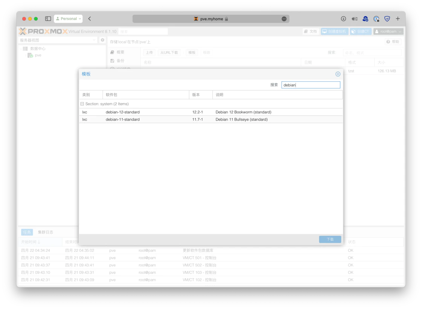
Task: Open the 帮助 help button
Action: coord(393,42)
